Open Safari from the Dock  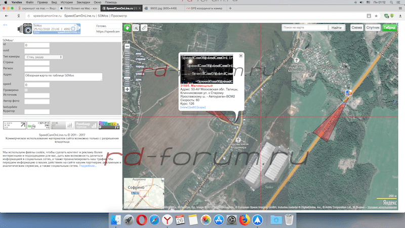(154, 220)
